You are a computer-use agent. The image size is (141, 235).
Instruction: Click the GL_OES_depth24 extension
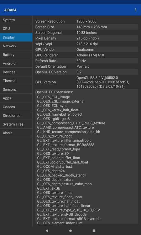click(x=51, y=171)
